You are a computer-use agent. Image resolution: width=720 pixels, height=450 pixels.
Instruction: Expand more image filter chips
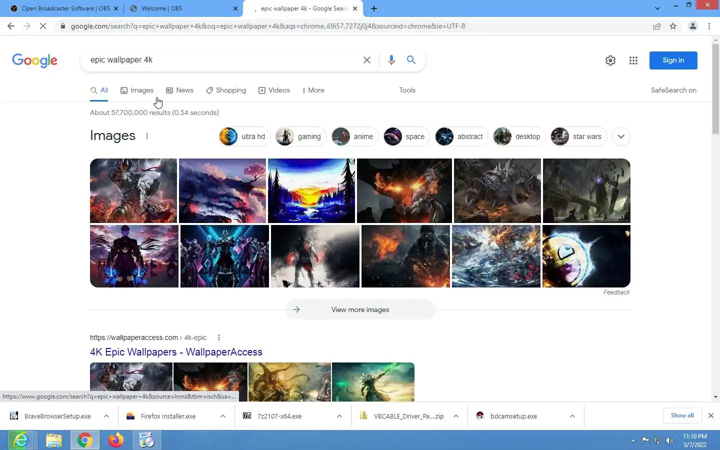pyautogui.click(x=621, y=136)
